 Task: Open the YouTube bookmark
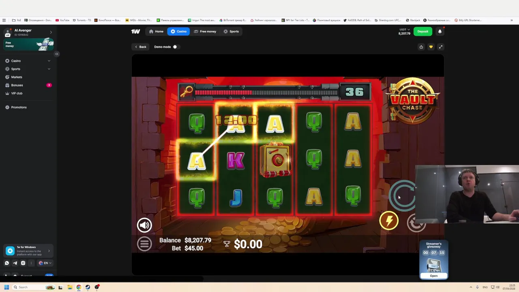[x=62, y=20]
